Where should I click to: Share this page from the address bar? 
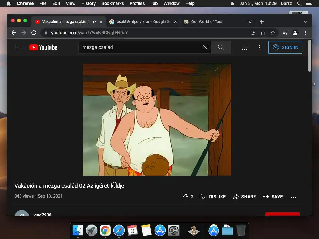[263, 33]
